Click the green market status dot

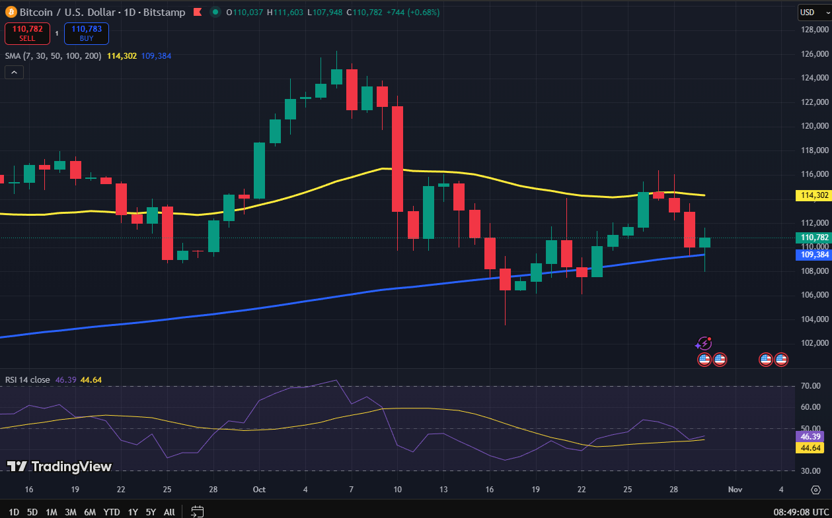coord(214,12)
